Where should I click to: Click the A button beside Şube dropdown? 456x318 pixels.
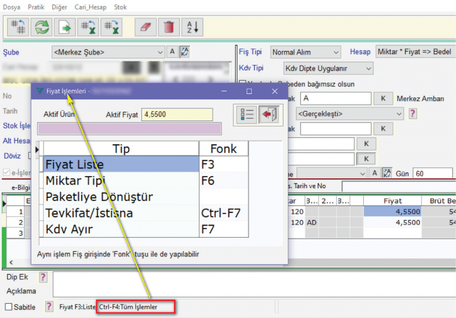(172, 52)
